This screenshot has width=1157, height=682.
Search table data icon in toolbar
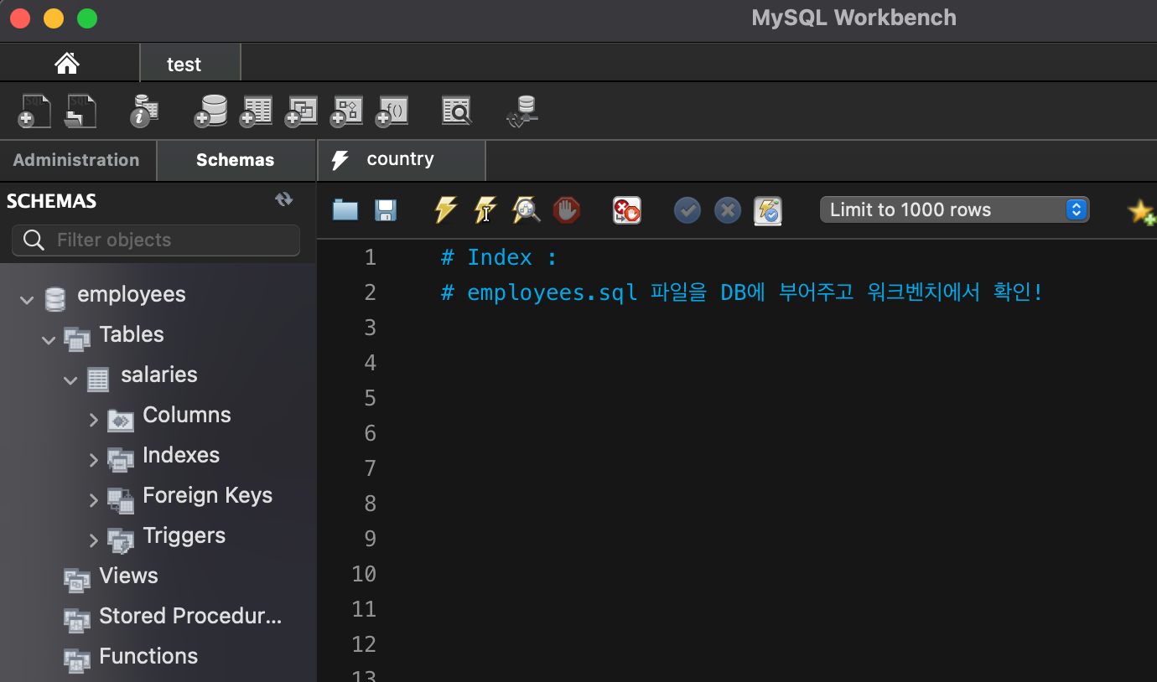(x=457, y=111)
